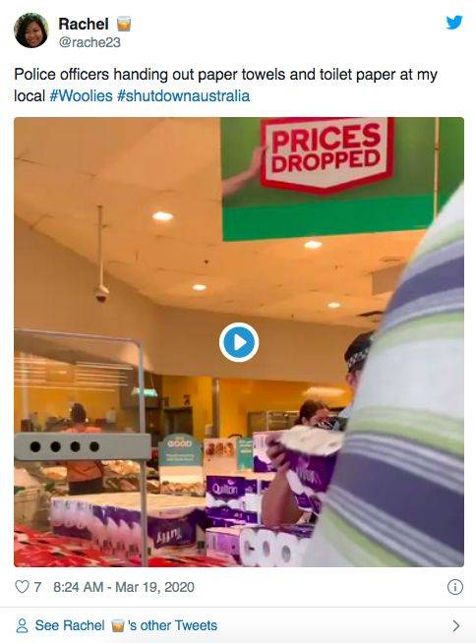Open the #Woolies hashtag

click(x=81, y=96)
